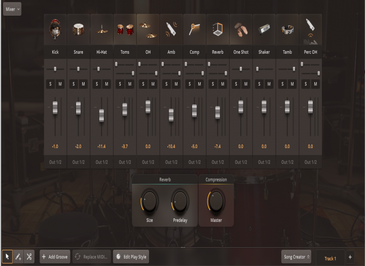
Task: Open OH channel Out 1/2 output selector
Action: coord(148,162)
